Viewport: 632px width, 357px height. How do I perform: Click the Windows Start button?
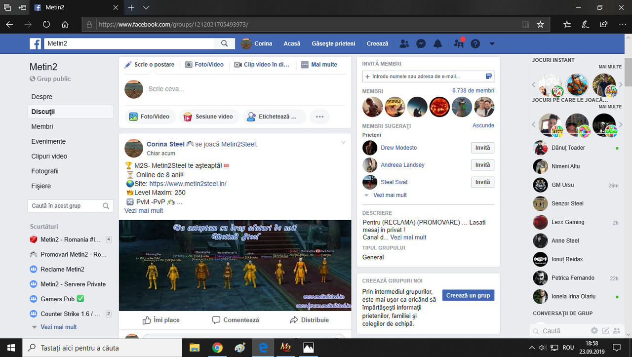pyautogui.click(x=10, y=348)
